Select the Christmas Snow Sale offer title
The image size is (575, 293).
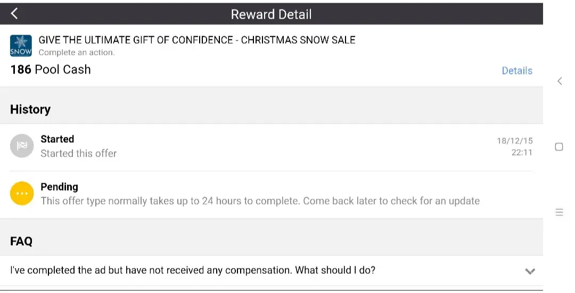[x=197, y=40]
